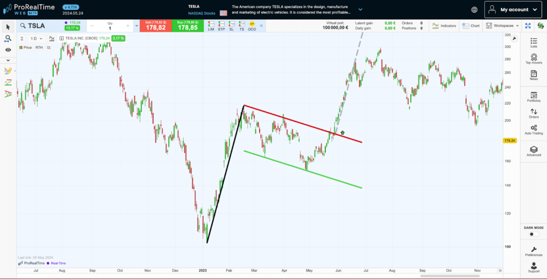Click the green lower channel line
The height and width of the screenshot is (279, 547).
pos(303,169)
